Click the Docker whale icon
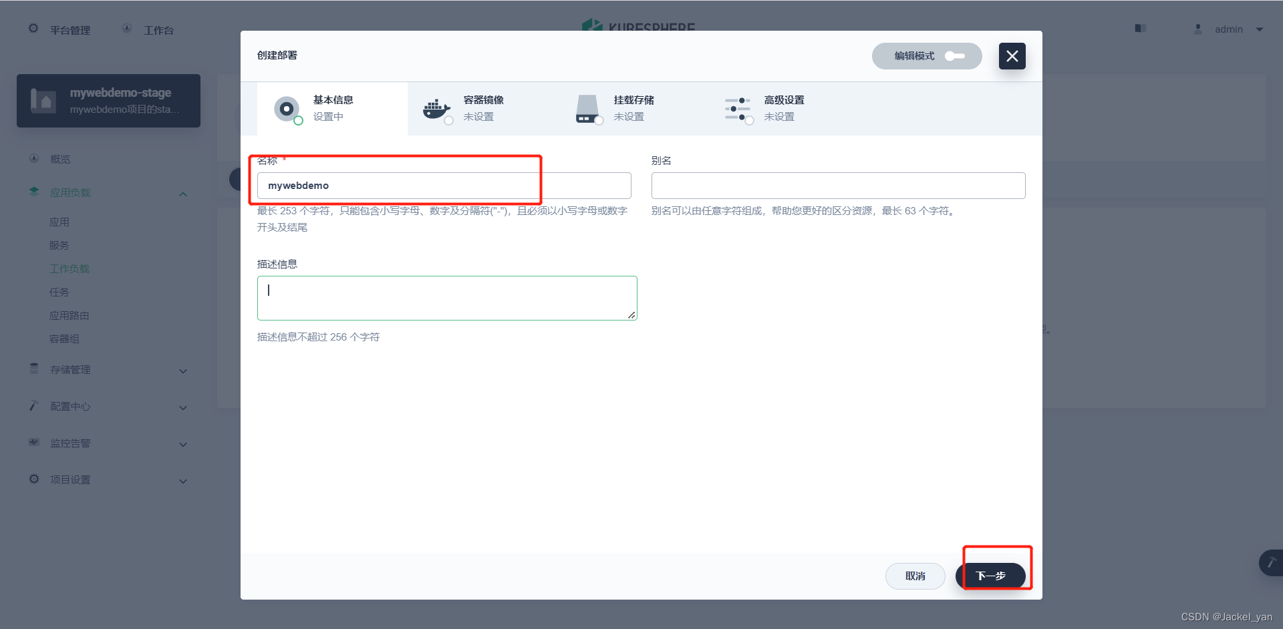Viewport: 1283px width, 629px height. (436, 108)
